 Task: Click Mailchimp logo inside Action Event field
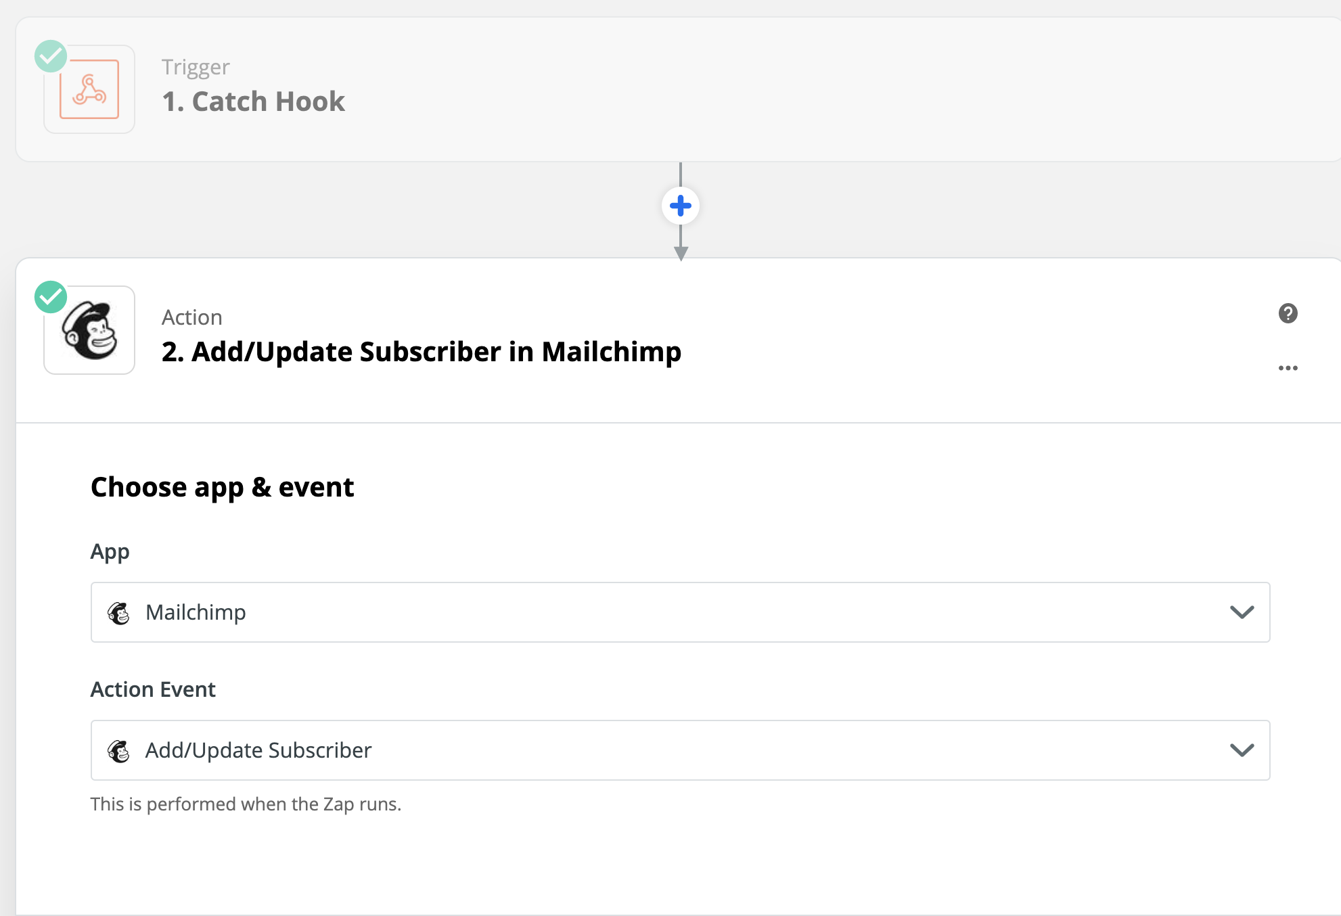(x=119, y=751)
